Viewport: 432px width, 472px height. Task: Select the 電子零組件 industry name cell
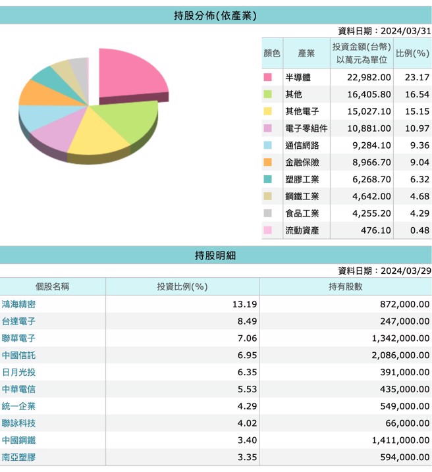[x=306, y=128]
